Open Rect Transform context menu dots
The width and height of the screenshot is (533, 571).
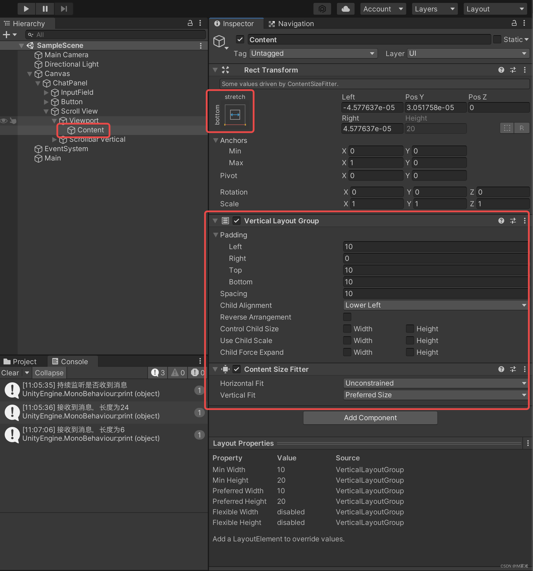525,70
